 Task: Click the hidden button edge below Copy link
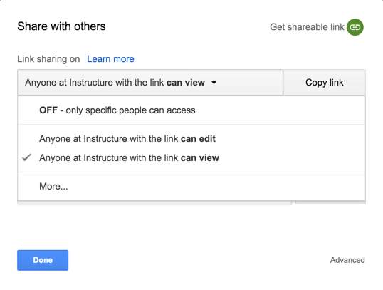pos(330,202)
